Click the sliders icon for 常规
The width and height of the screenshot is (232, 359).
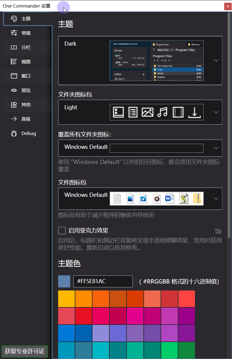(x=14, y=33)
